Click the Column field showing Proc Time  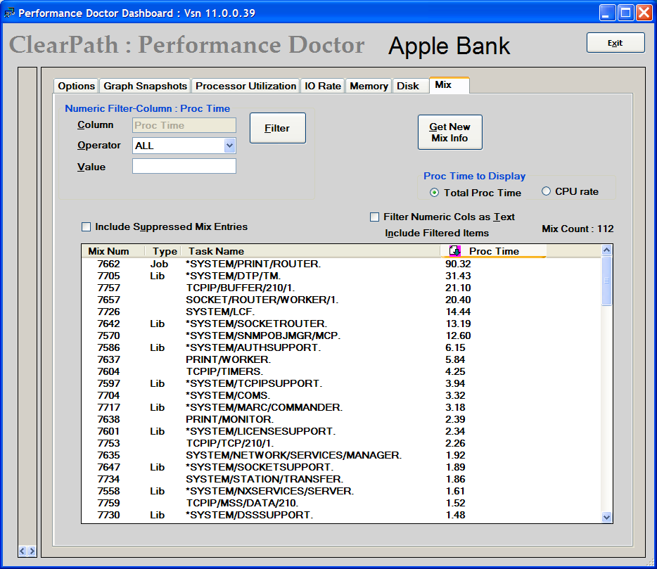184,125
